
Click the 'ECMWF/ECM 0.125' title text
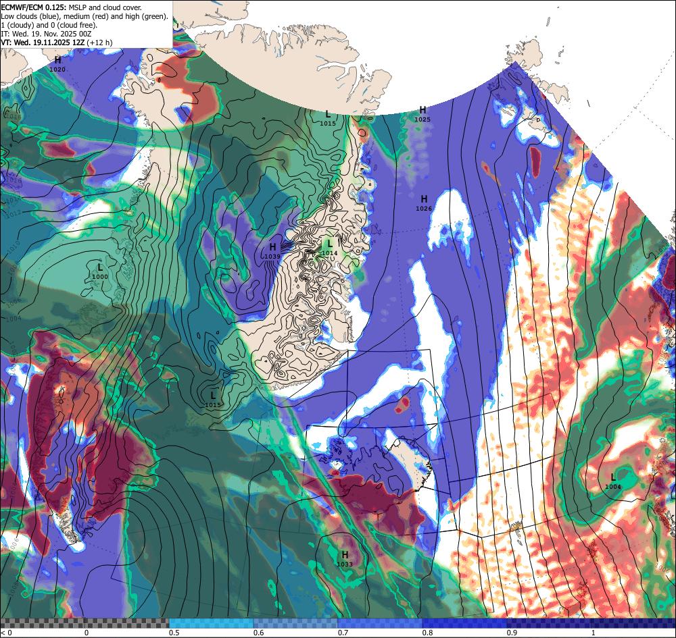(x=34, y=7)
